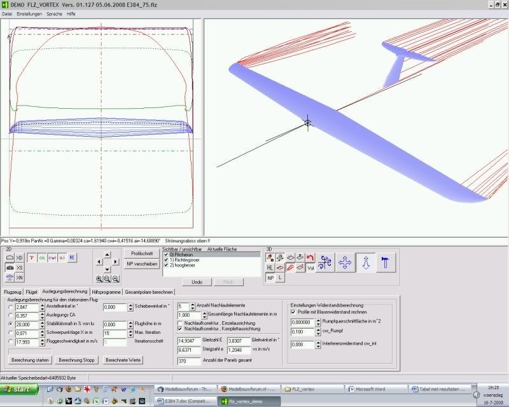
Task: Click the Auslegungs CA spinner arrows
Action: click(x=42, y=316)
